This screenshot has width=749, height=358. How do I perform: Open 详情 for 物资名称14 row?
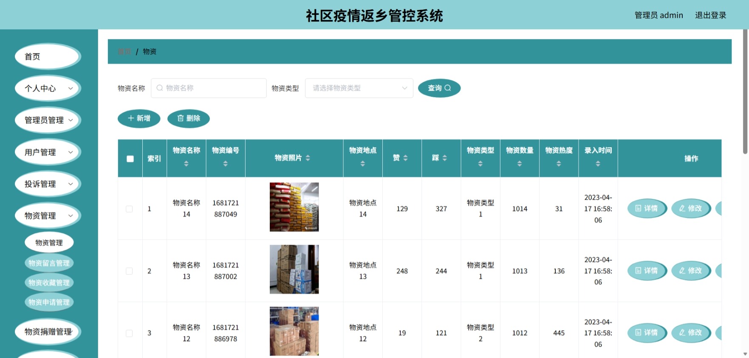coord(647,208)
